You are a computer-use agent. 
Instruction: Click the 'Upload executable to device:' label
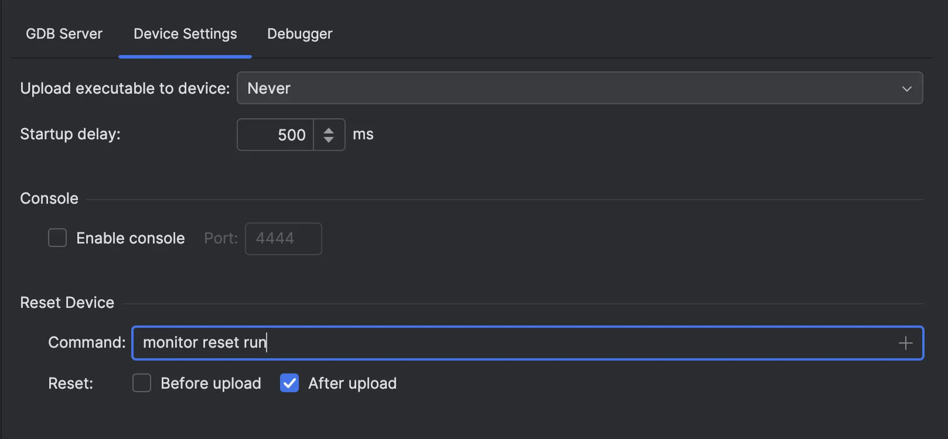[125, 88]
